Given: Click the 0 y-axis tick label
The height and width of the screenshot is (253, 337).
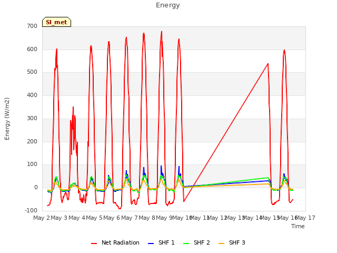Looking at the screenshot, I should pos(36,188).
